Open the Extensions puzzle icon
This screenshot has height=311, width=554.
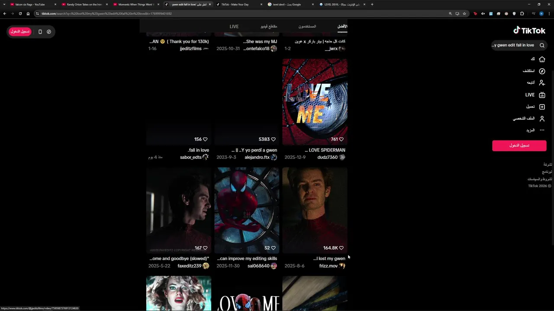(x=522, y=13)
